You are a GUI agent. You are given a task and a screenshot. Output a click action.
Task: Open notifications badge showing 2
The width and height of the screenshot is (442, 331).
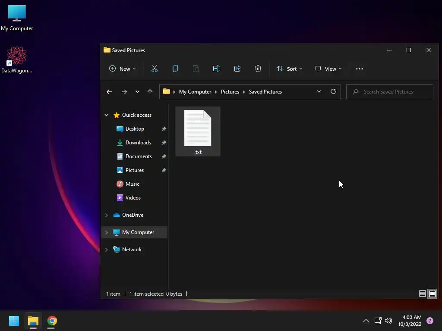430,321
